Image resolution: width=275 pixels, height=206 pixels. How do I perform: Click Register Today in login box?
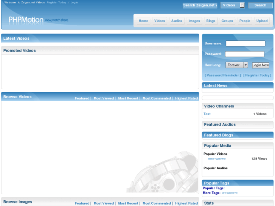257,75
